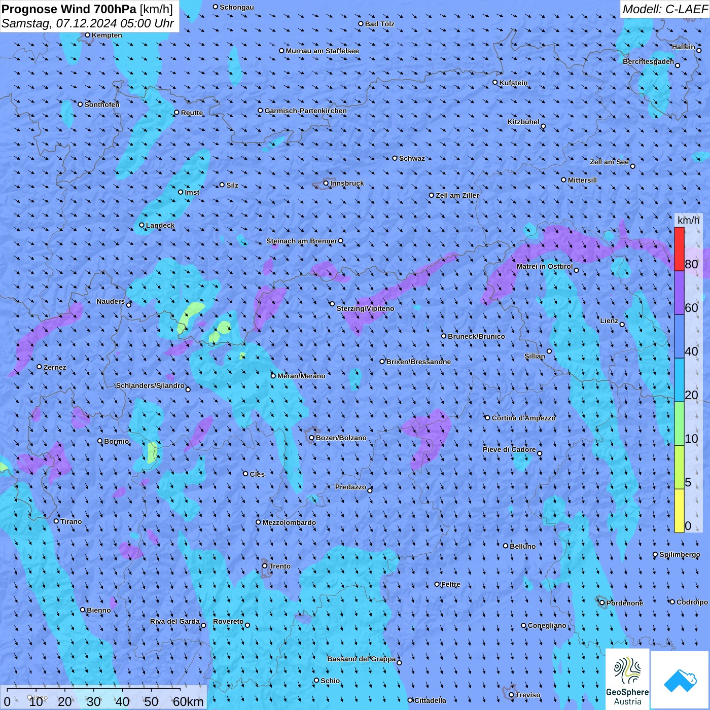Screen dimensions: 710x710
Task: Select the Treviso city label
Action: tap(527, 695)
